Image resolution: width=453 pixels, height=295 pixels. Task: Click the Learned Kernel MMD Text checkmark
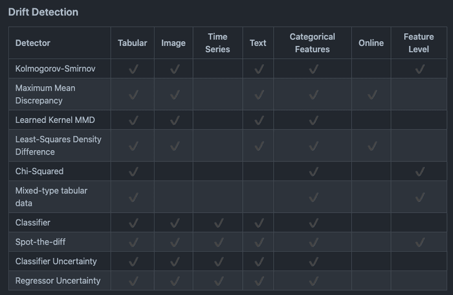(258, 120)
